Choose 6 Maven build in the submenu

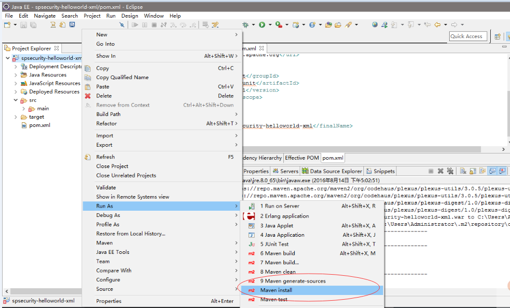pyautogui.click(x=312, y=253)
